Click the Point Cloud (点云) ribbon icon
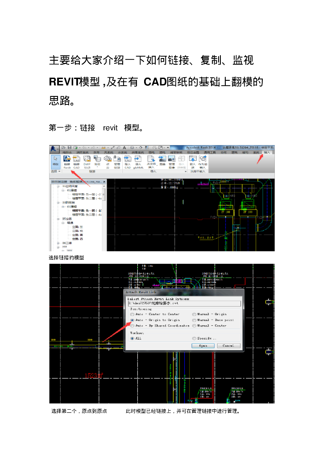Viewport: 323px width, 457px height. click(x=108, y=162)
